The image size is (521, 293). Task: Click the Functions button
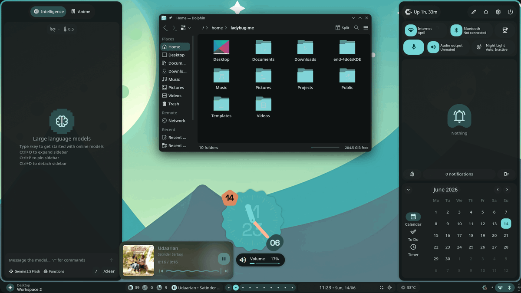[54, 271]
